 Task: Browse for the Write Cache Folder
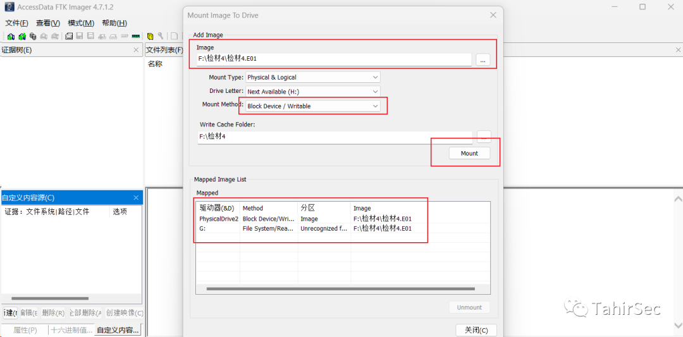(484, 137)
